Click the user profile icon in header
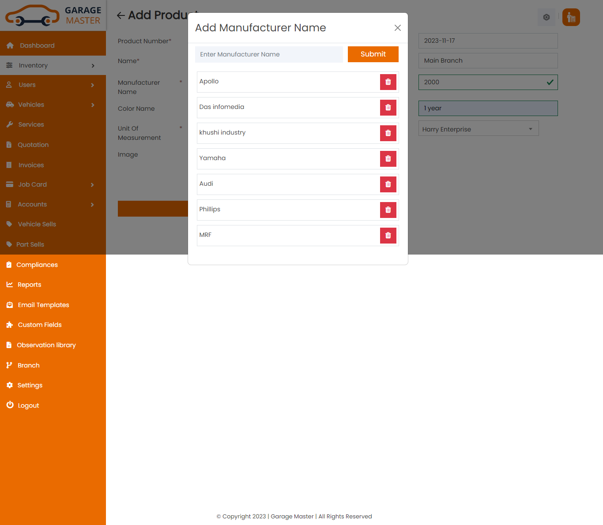The height and width of the screenshot is (525, 603). (x=571, y=17)
